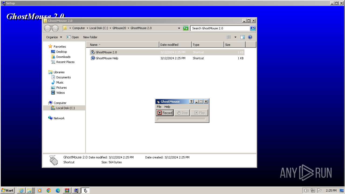Refresh the folder view
This screenshot has height=194, width=345.
(x=186, y=28)
